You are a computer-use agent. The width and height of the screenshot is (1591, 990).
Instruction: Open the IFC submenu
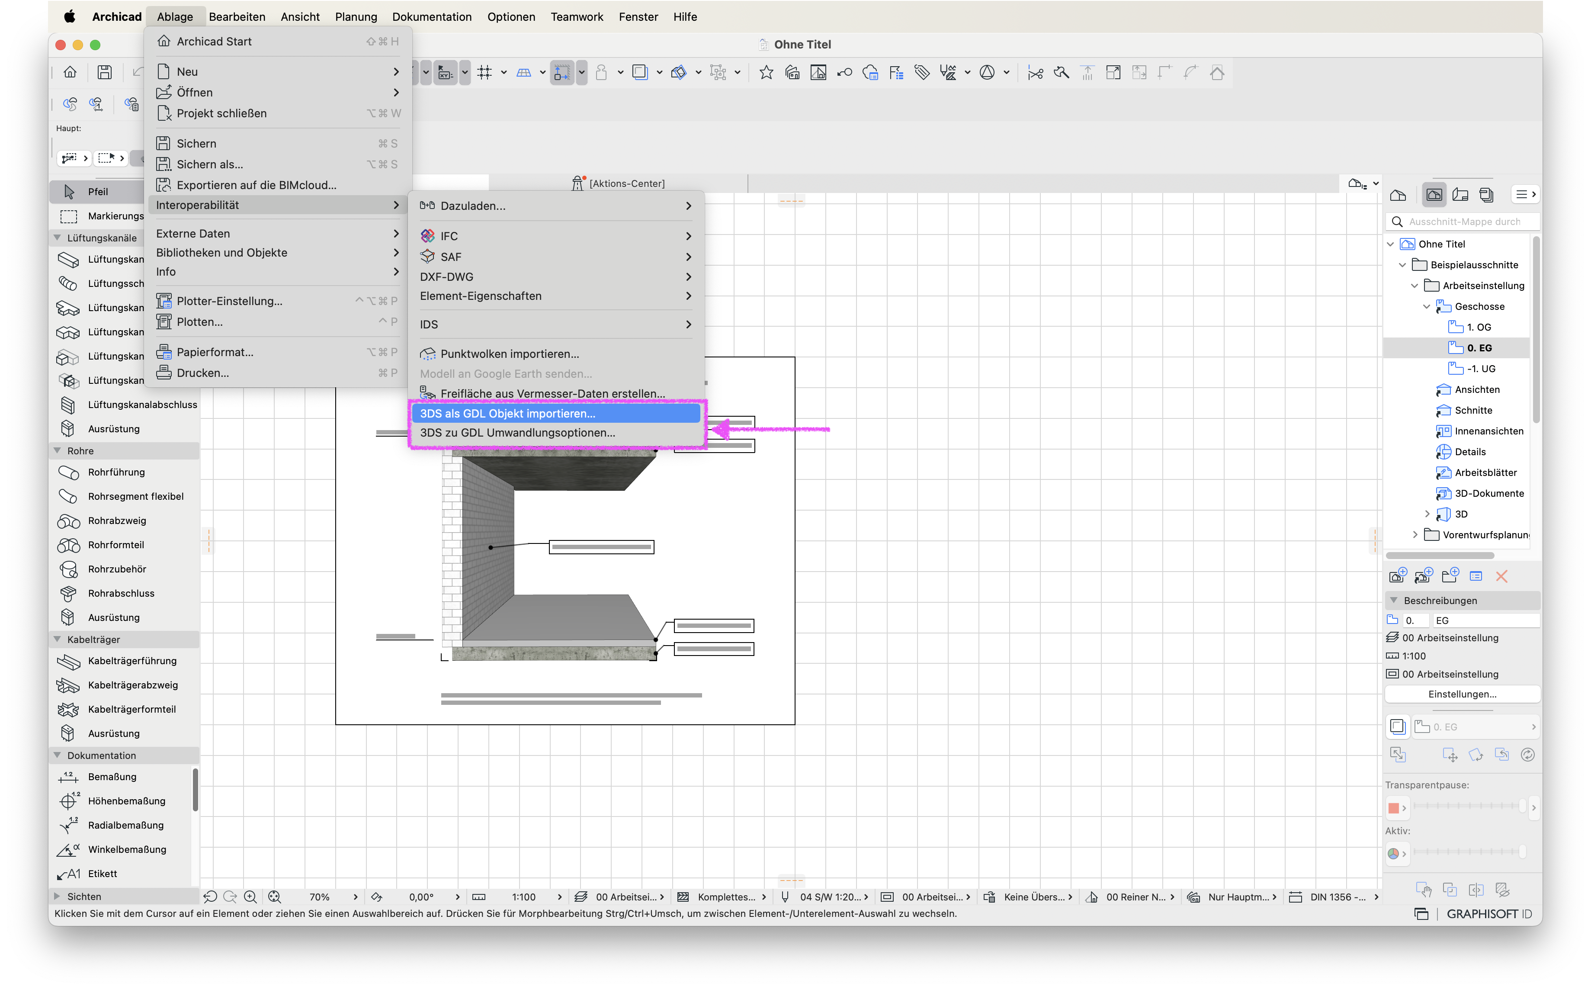pos(556,236)
